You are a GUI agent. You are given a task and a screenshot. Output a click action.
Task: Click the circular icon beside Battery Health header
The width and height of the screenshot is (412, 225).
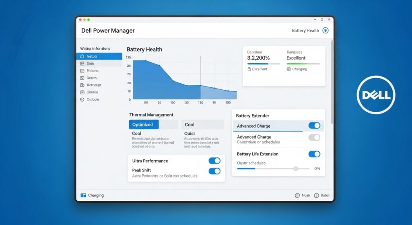tap(325, 31)
